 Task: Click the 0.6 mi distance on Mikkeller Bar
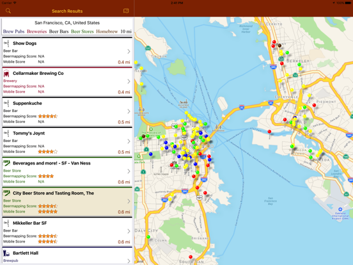(x=124, y=242)
